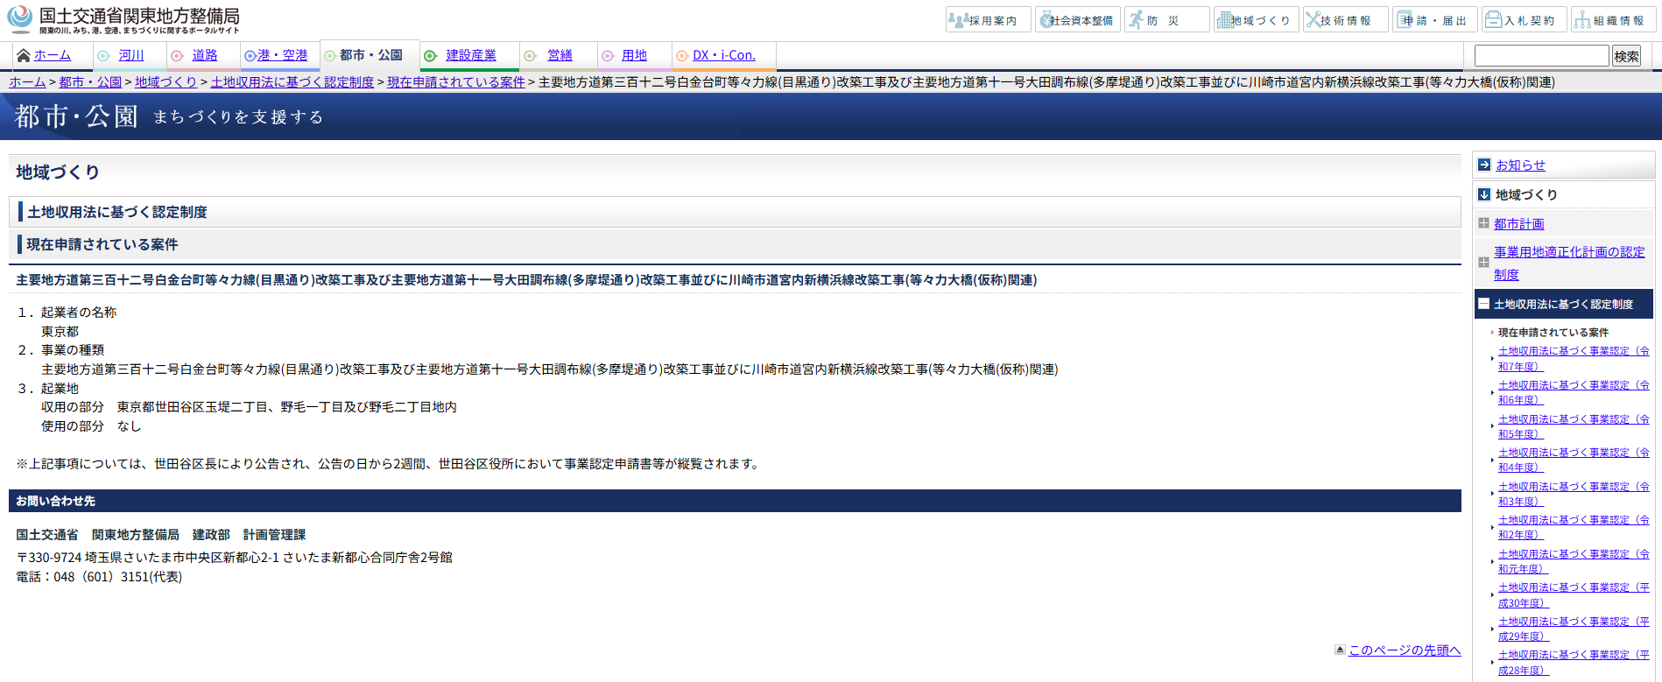1662x682 pixels.
Task: Open お知らせ link in sidebar
Action: click(x=1520, y=165)
